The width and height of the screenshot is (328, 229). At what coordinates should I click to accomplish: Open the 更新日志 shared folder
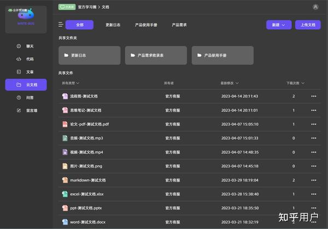[90, 55]
